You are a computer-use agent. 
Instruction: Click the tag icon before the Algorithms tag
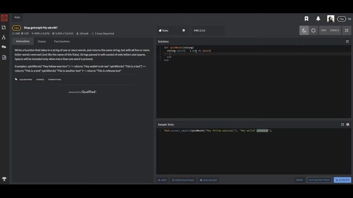(x=16, y=79)
